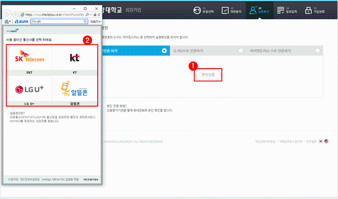Select the 휴대폰 본인인증 하기 radio button
Viewport: 338px width, 199px height.
pyautogui.click(x=164, y=51)
